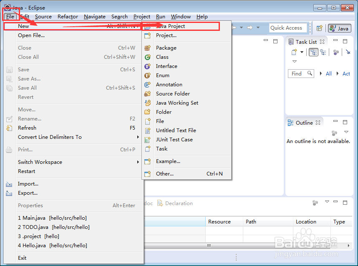Image resolution: width=358 pixels, height=266 pixels.
Task: Click the new Annotation icon
Action: click(147, 84)
